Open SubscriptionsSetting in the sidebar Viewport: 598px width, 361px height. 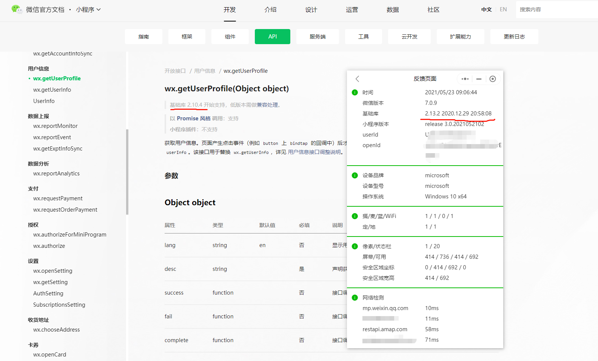coord(59,305)
